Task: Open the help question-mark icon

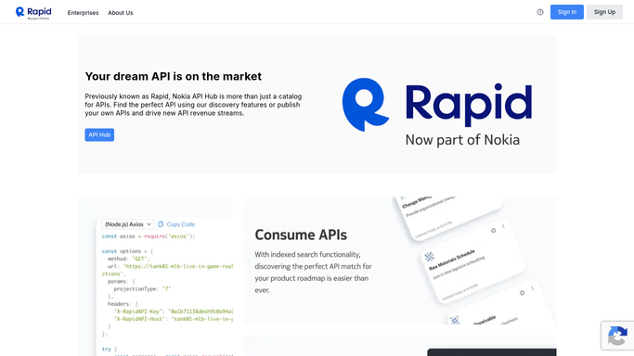Action: click(x=540, y=12)
